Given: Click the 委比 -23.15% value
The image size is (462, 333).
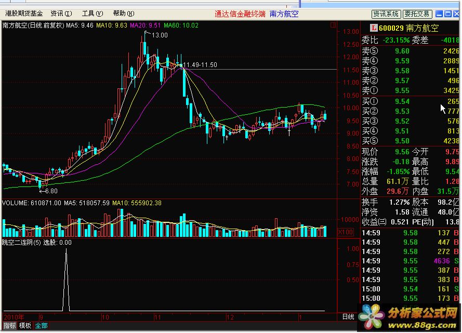Looking at the screenshot, I should click(396, 40).
